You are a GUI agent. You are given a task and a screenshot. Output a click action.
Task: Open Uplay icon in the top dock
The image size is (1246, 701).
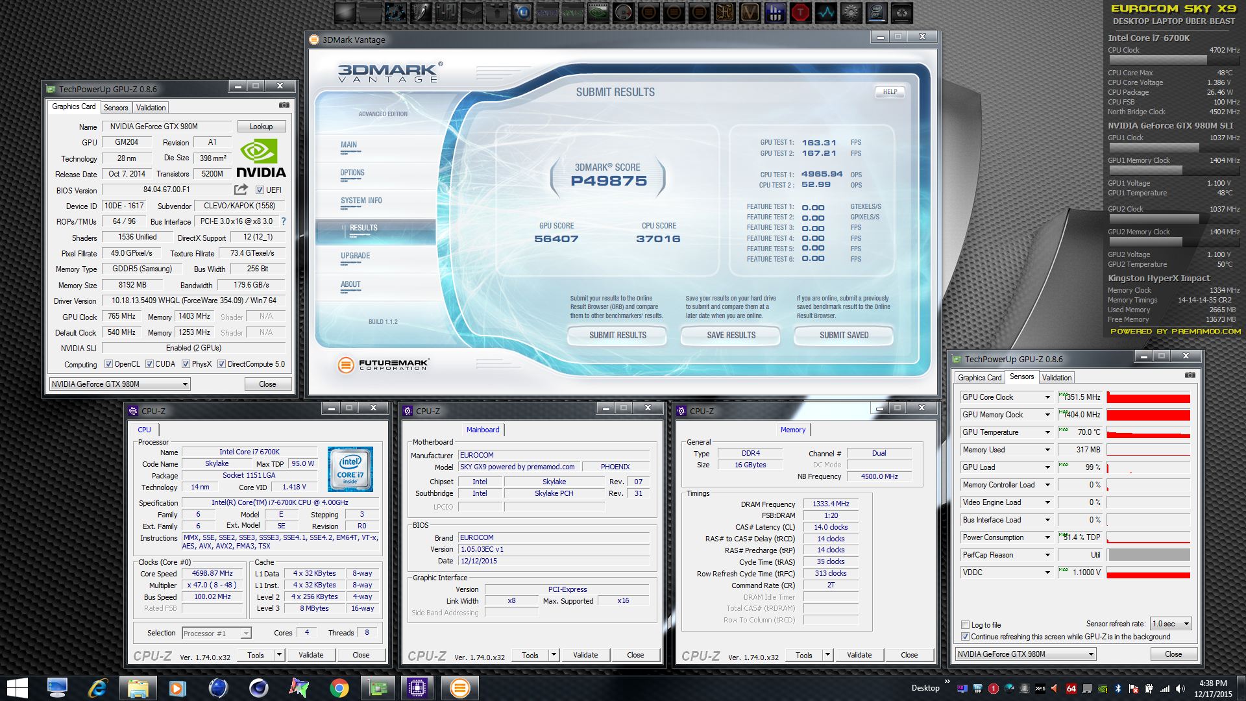pyautogui.click(x=522, y=12)
